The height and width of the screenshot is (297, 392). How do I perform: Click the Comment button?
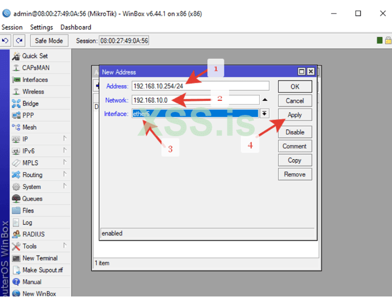[295, 146]
